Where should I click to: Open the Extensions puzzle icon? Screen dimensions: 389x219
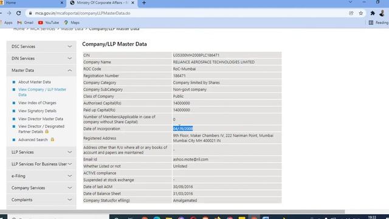(x=373, y=13)
